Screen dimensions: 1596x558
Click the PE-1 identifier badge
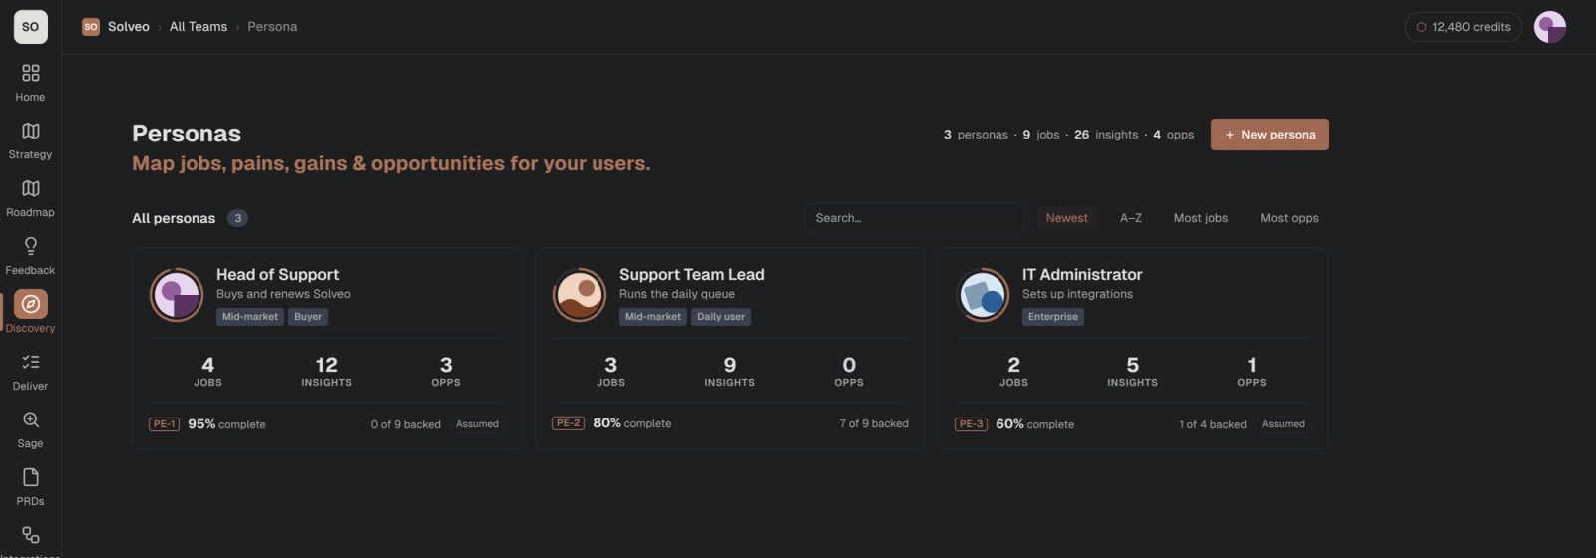pyautogui.click(x=165, y=424)
